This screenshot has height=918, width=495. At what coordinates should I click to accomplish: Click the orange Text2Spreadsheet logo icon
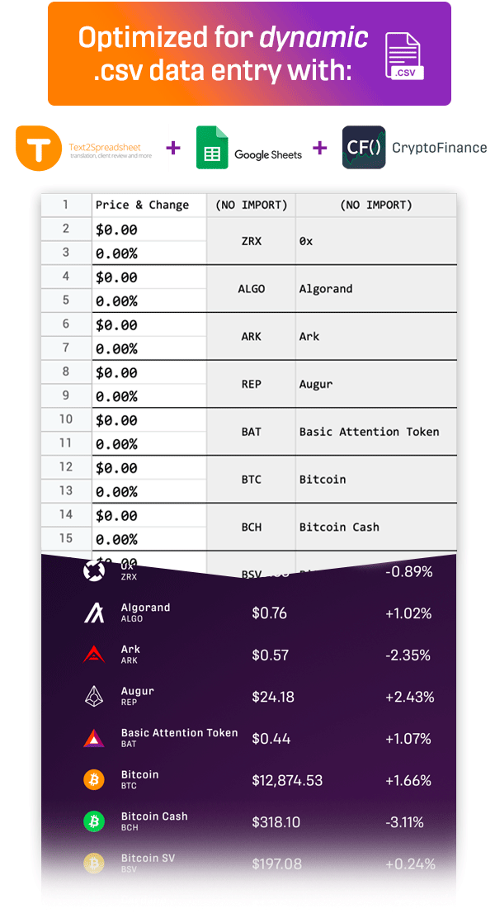click(x=38, y=148)
